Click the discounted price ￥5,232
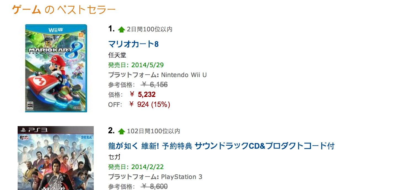Image resolution: width=397 pixels, height=190 pixels. click(x=143, y=95)
